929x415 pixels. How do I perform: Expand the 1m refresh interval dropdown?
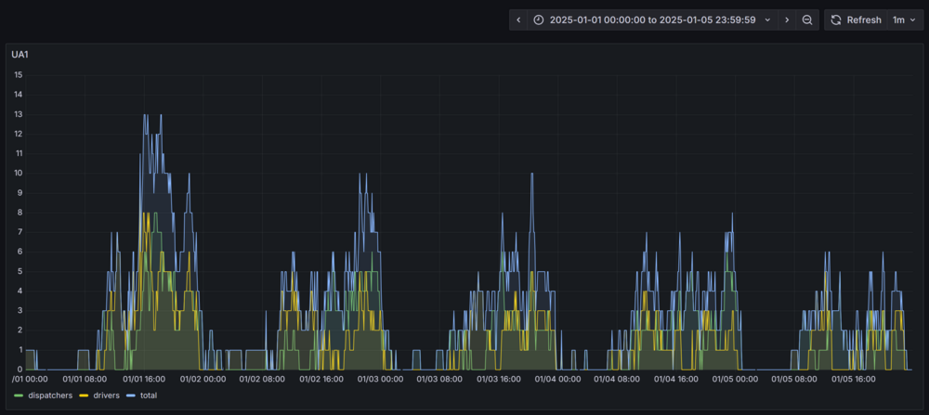pyautogui.click(x=904, y=19)
